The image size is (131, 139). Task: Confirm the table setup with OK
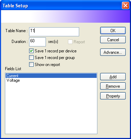pos(113,31)
